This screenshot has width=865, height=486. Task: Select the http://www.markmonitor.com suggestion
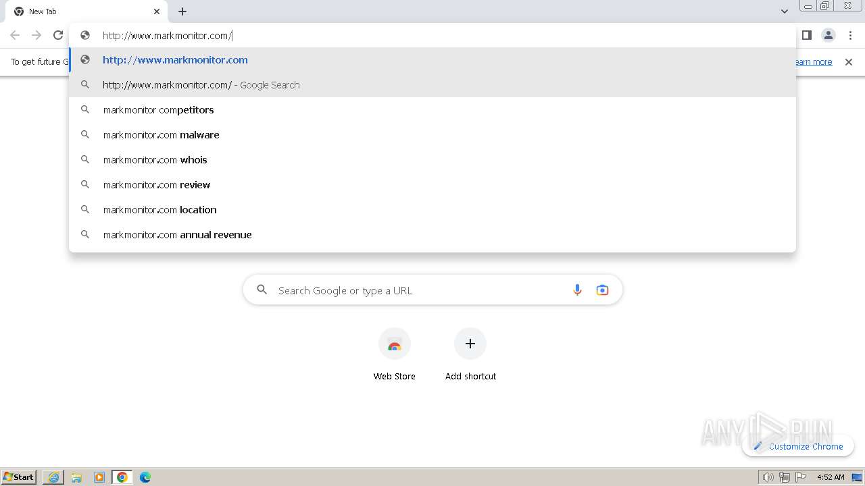pos(432,60)
